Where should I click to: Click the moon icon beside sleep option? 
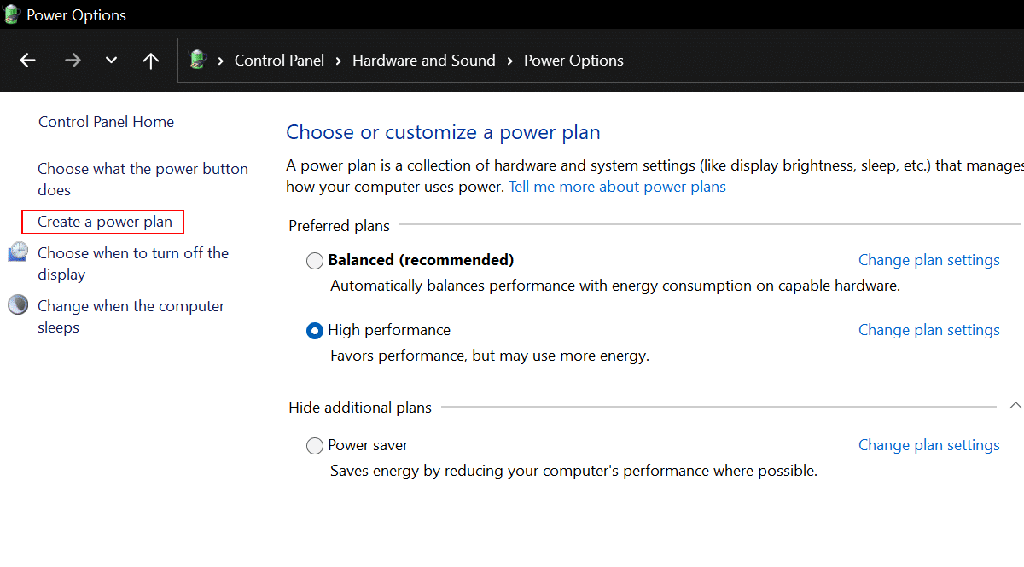(18, 305)
